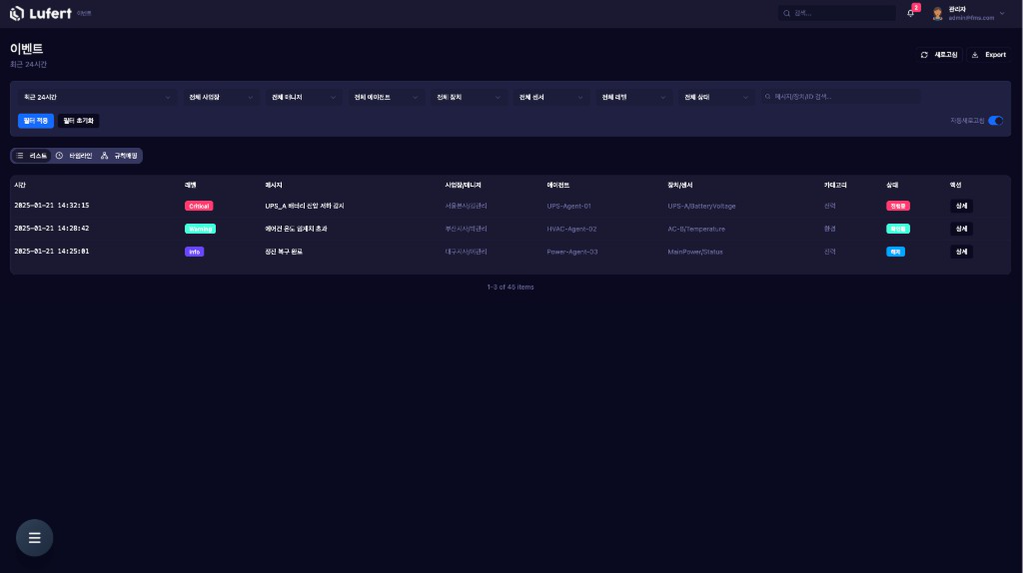Click the Critical level badge
This screenshot has width=1023, height=573.
pyautogui.click(x=199, y=206)
